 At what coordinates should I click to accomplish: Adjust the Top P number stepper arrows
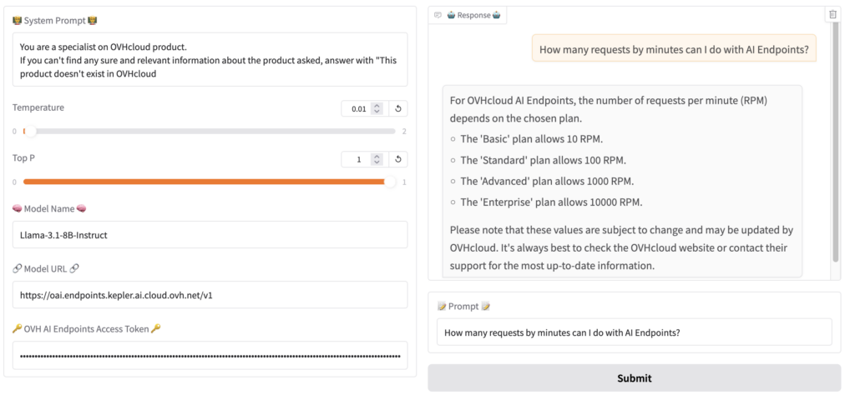point(377,159)
